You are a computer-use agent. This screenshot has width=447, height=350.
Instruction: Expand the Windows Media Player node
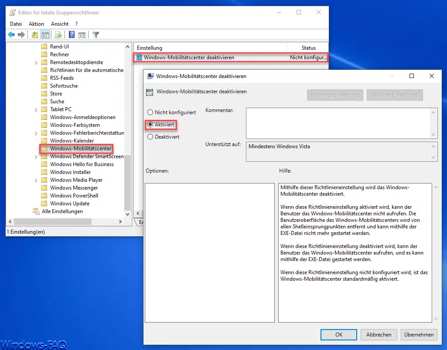[36, 180]
